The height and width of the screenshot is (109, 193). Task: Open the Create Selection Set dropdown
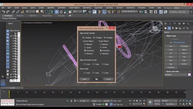129,12
